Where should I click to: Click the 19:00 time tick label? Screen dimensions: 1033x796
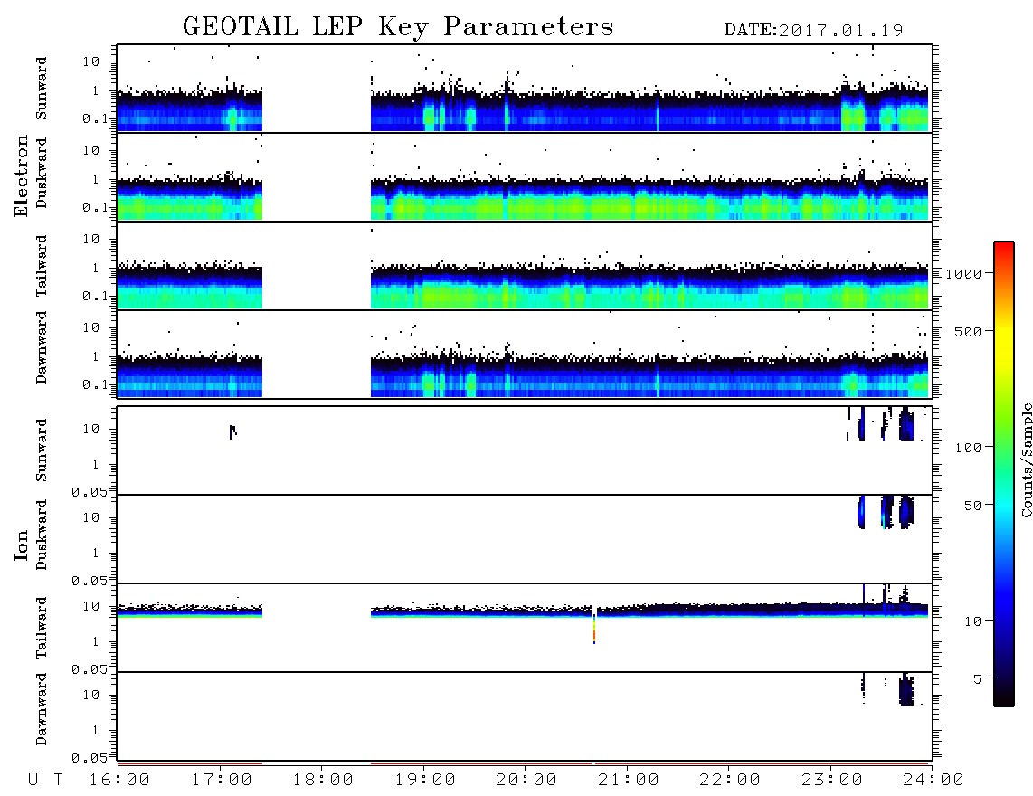point(425,781)
